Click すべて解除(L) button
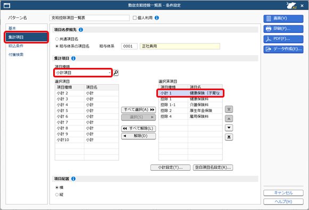 (x=138, y=128)
